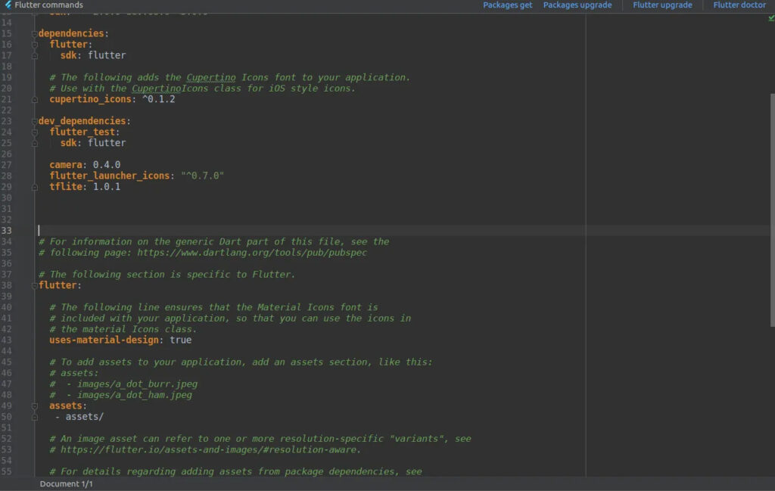
Task: Run Flutter doctor from the banner
Action: coord(739,5)
